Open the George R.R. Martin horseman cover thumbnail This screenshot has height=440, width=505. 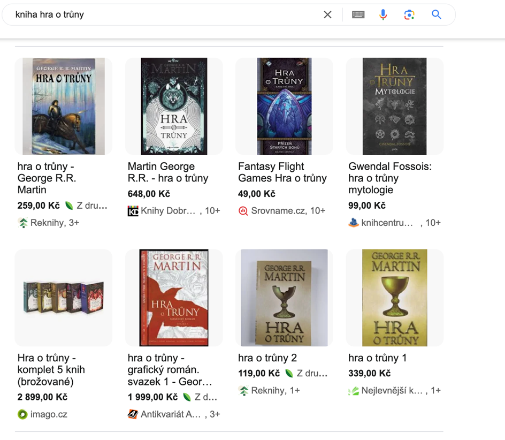click(64, 107)
